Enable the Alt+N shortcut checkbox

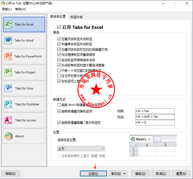(59, 105)
